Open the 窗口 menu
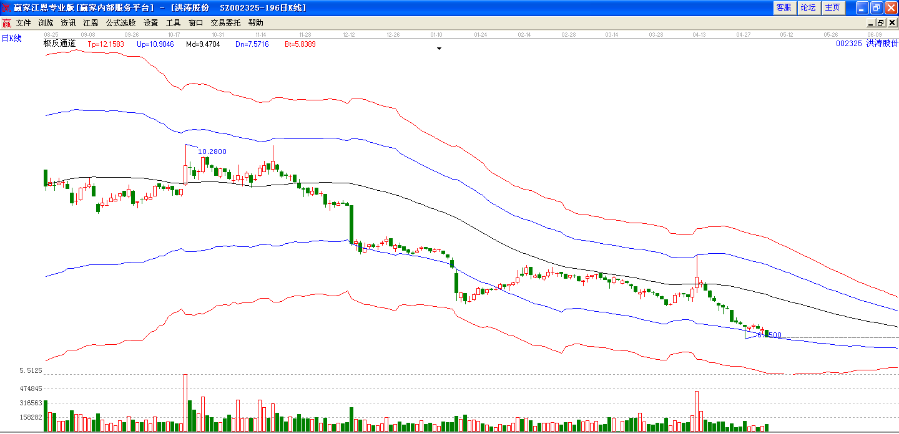899x434 pixels. click(196, 23)
